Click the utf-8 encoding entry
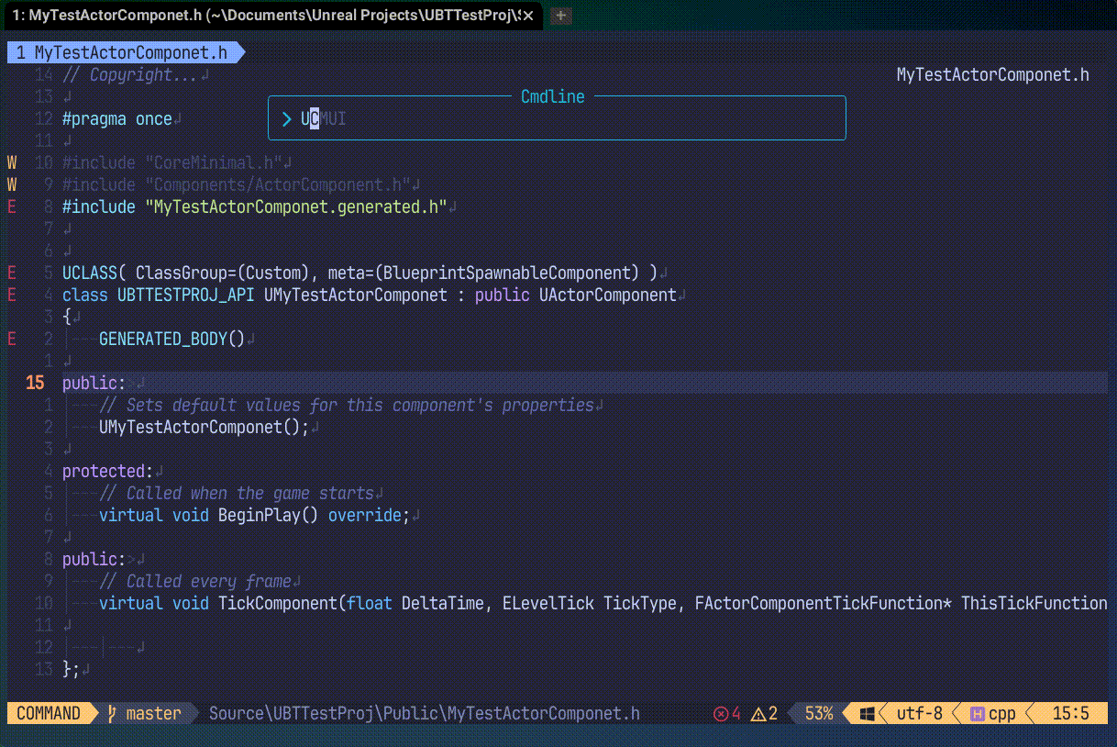The height and width of the screenshot is (747, 1117). (919, 714)
